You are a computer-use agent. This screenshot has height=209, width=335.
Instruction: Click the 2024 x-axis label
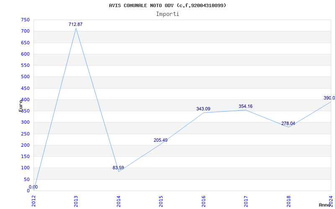click(330, 201)
